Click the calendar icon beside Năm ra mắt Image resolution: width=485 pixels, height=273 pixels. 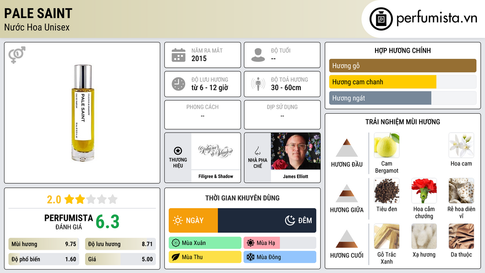tap(179, 55)
